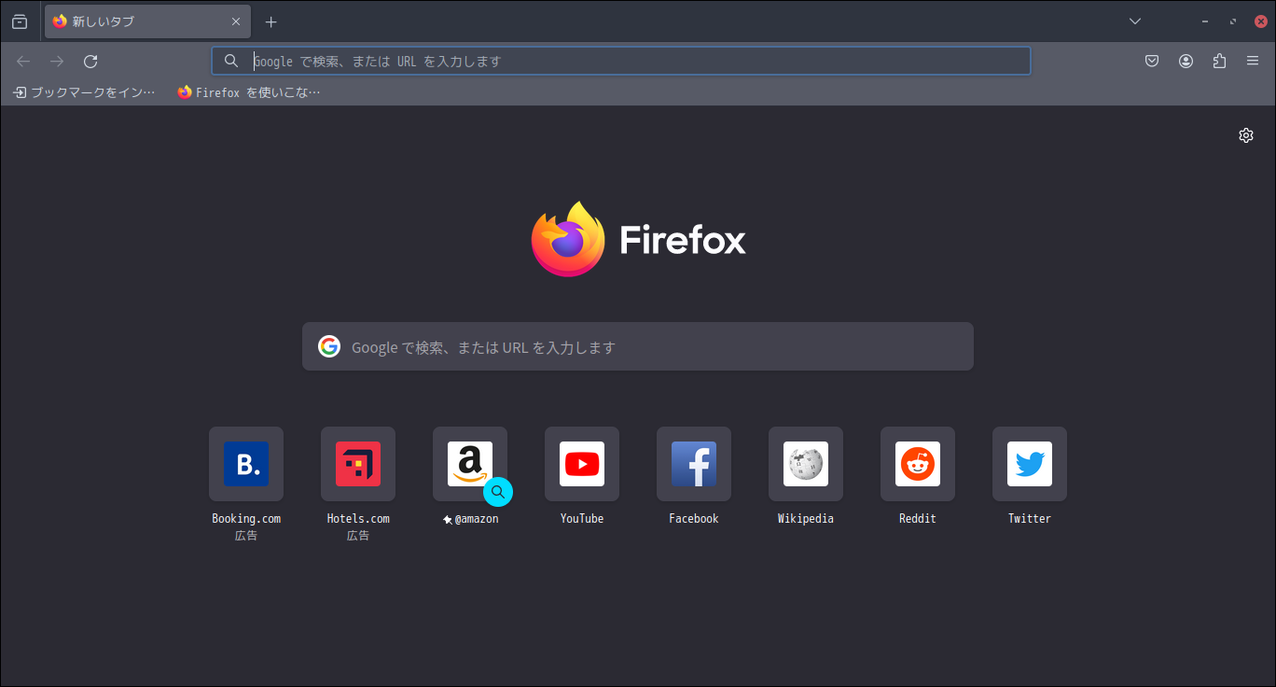1276x687 pixels.
Task: Open Wikipedia shortcut tile
Action: click(x=806, y=464)
